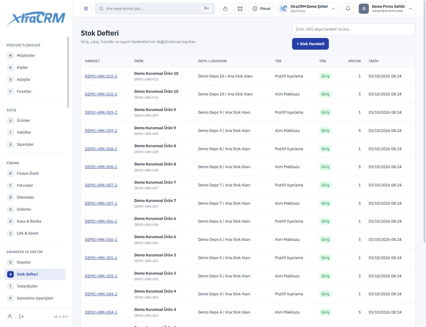Click the U icon beside Ürünler
The image size is (426, 327).
(x=11, y=120)
